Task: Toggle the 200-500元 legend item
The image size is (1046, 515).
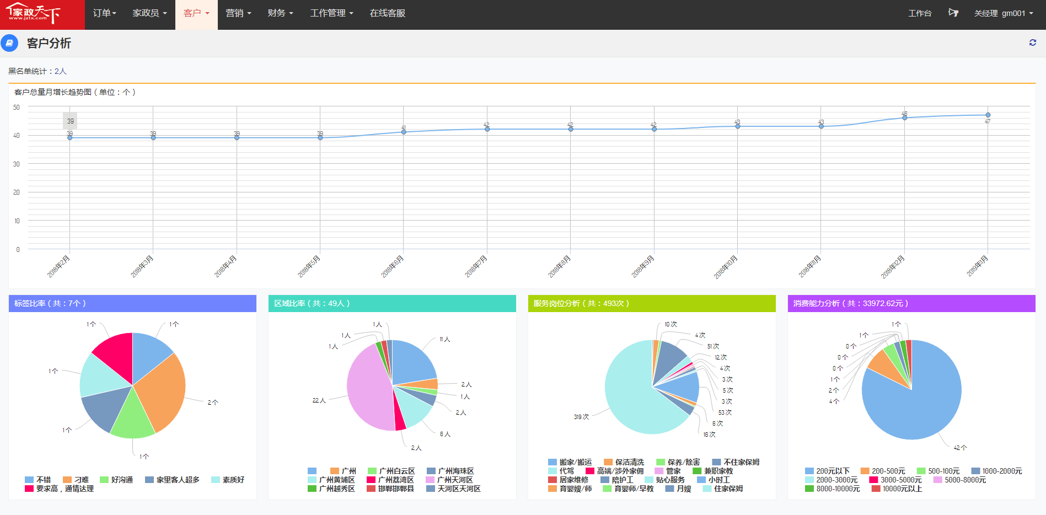Action: tap(883, 471)
